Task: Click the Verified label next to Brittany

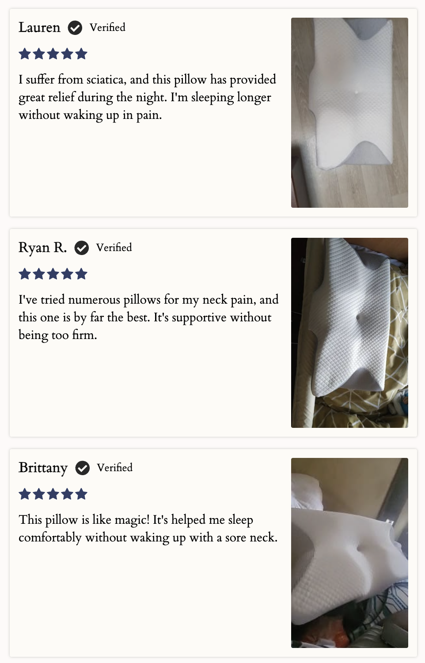Action: [x=115, y=468]
